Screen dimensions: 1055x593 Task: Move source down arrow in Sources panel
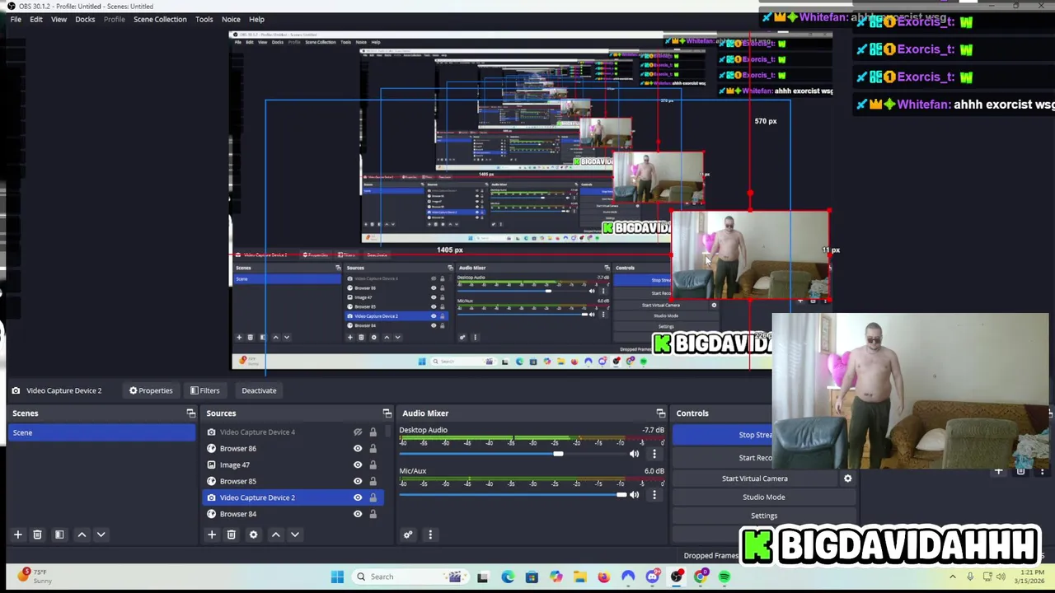(294, 535)
